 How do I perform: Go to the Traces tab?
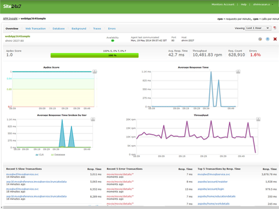[x=97, y=28]
